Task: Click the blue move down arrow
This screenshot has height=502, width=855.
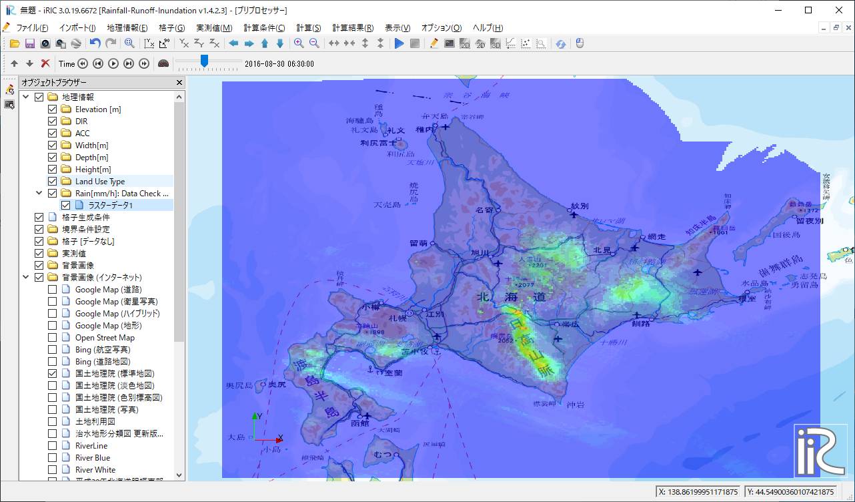Action: (279, 43)
